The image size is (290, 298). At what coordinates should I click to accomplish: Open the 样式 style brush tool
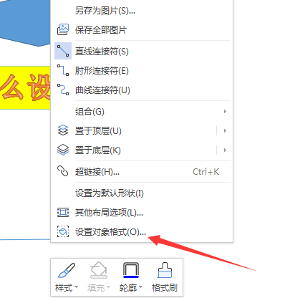click(67, 271)
